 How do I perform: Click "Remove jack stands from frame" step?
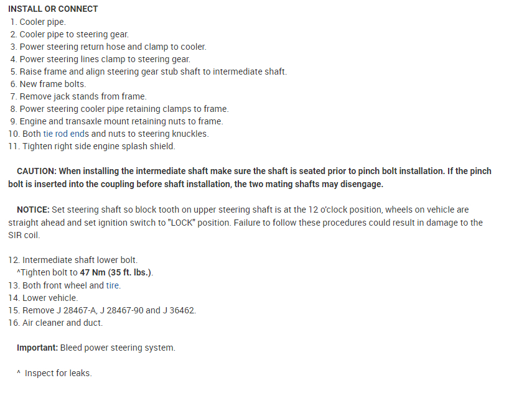click(83, 96)
